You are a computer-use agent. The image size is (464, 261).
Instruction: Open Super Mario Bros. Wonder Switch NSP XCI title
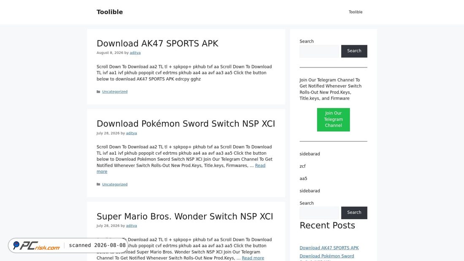pos(185,216)
